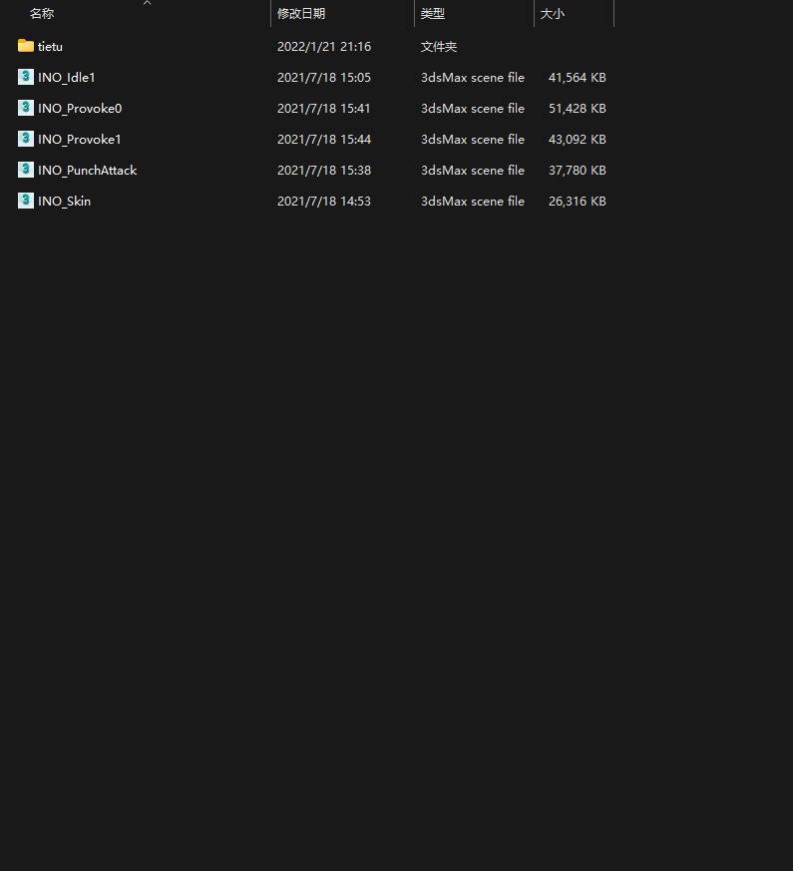Click the 2021/7/18 15:44 modified date
793x871 pixels.
(x=323, y=140)
